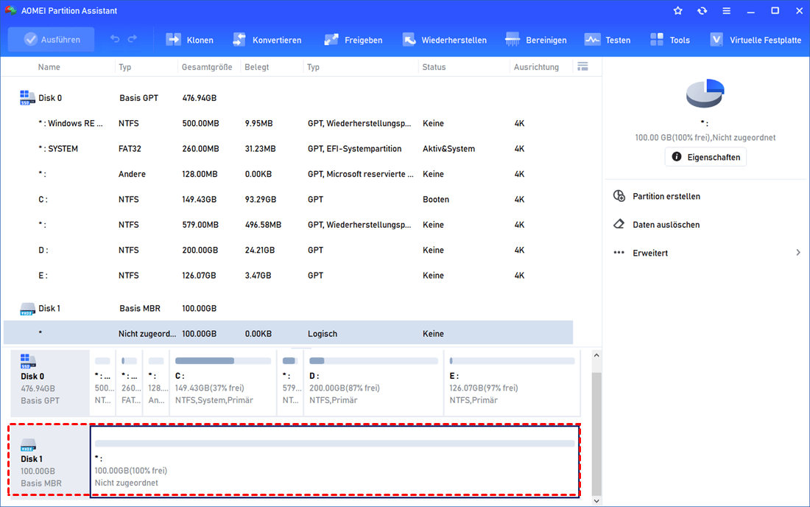Viewport: 810px width, 507px height.
Task: Open the hamburger menu in title bar
Action: 726,11
